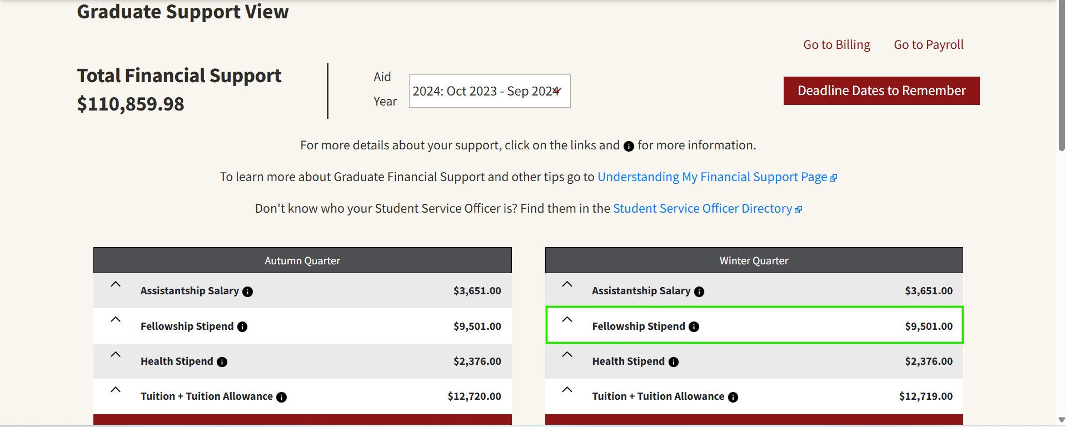This screenshot has width=1066, height=427.
Task: Open info for Autumn Fellowship Stipend
Action: [242, 327]
